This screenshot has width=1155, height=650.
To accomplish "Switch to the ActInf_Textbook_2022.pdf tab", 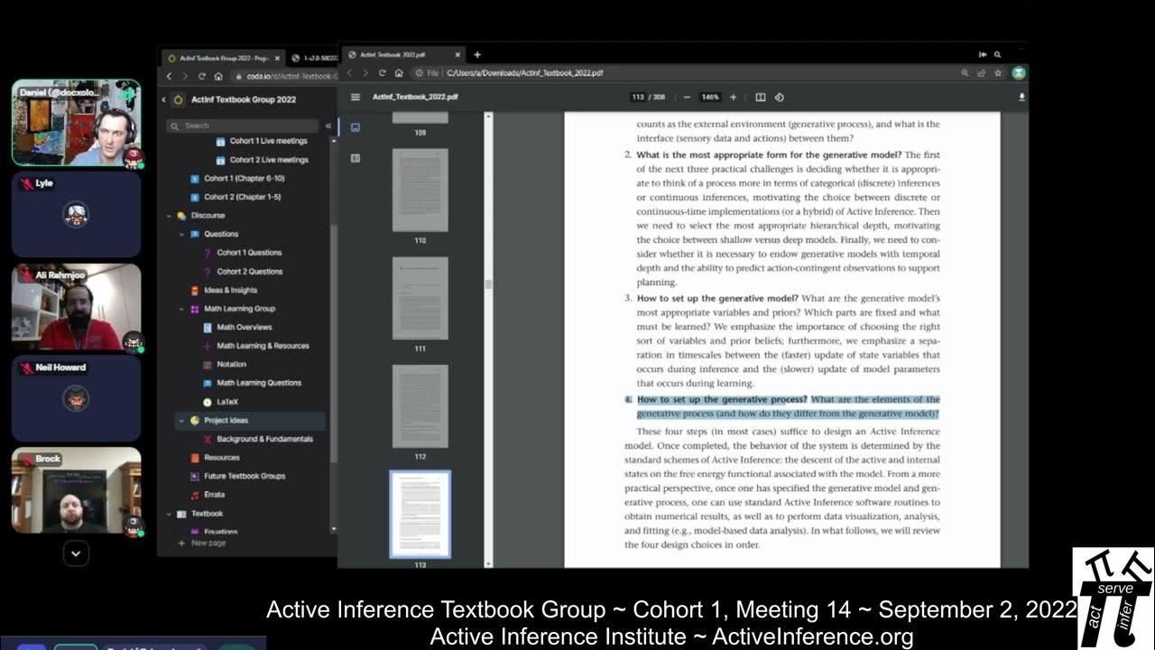I will pyautogui.click(x=405, y=54).
